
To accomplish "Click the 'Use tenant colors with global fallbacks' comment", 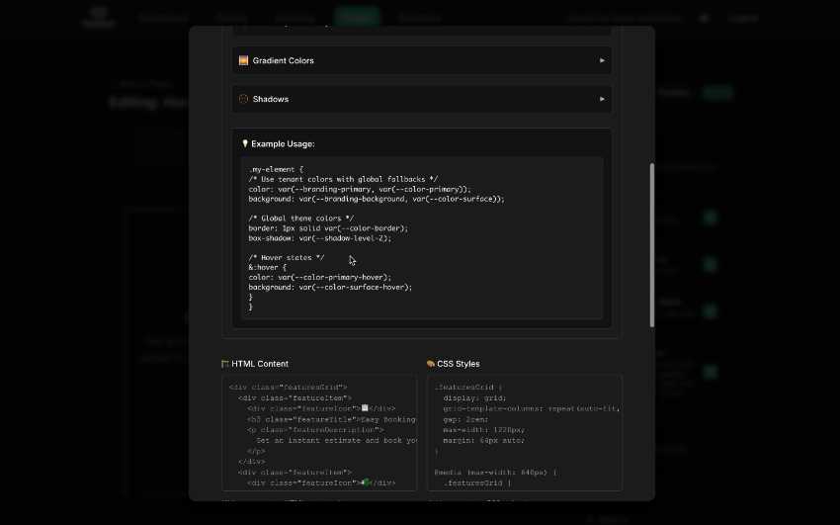I will pyautogui.click(x=343, y=180).
